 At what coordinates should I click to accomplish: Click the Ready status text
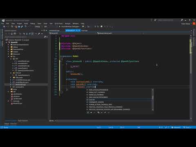pyautogui.click(x=6, y=127)
